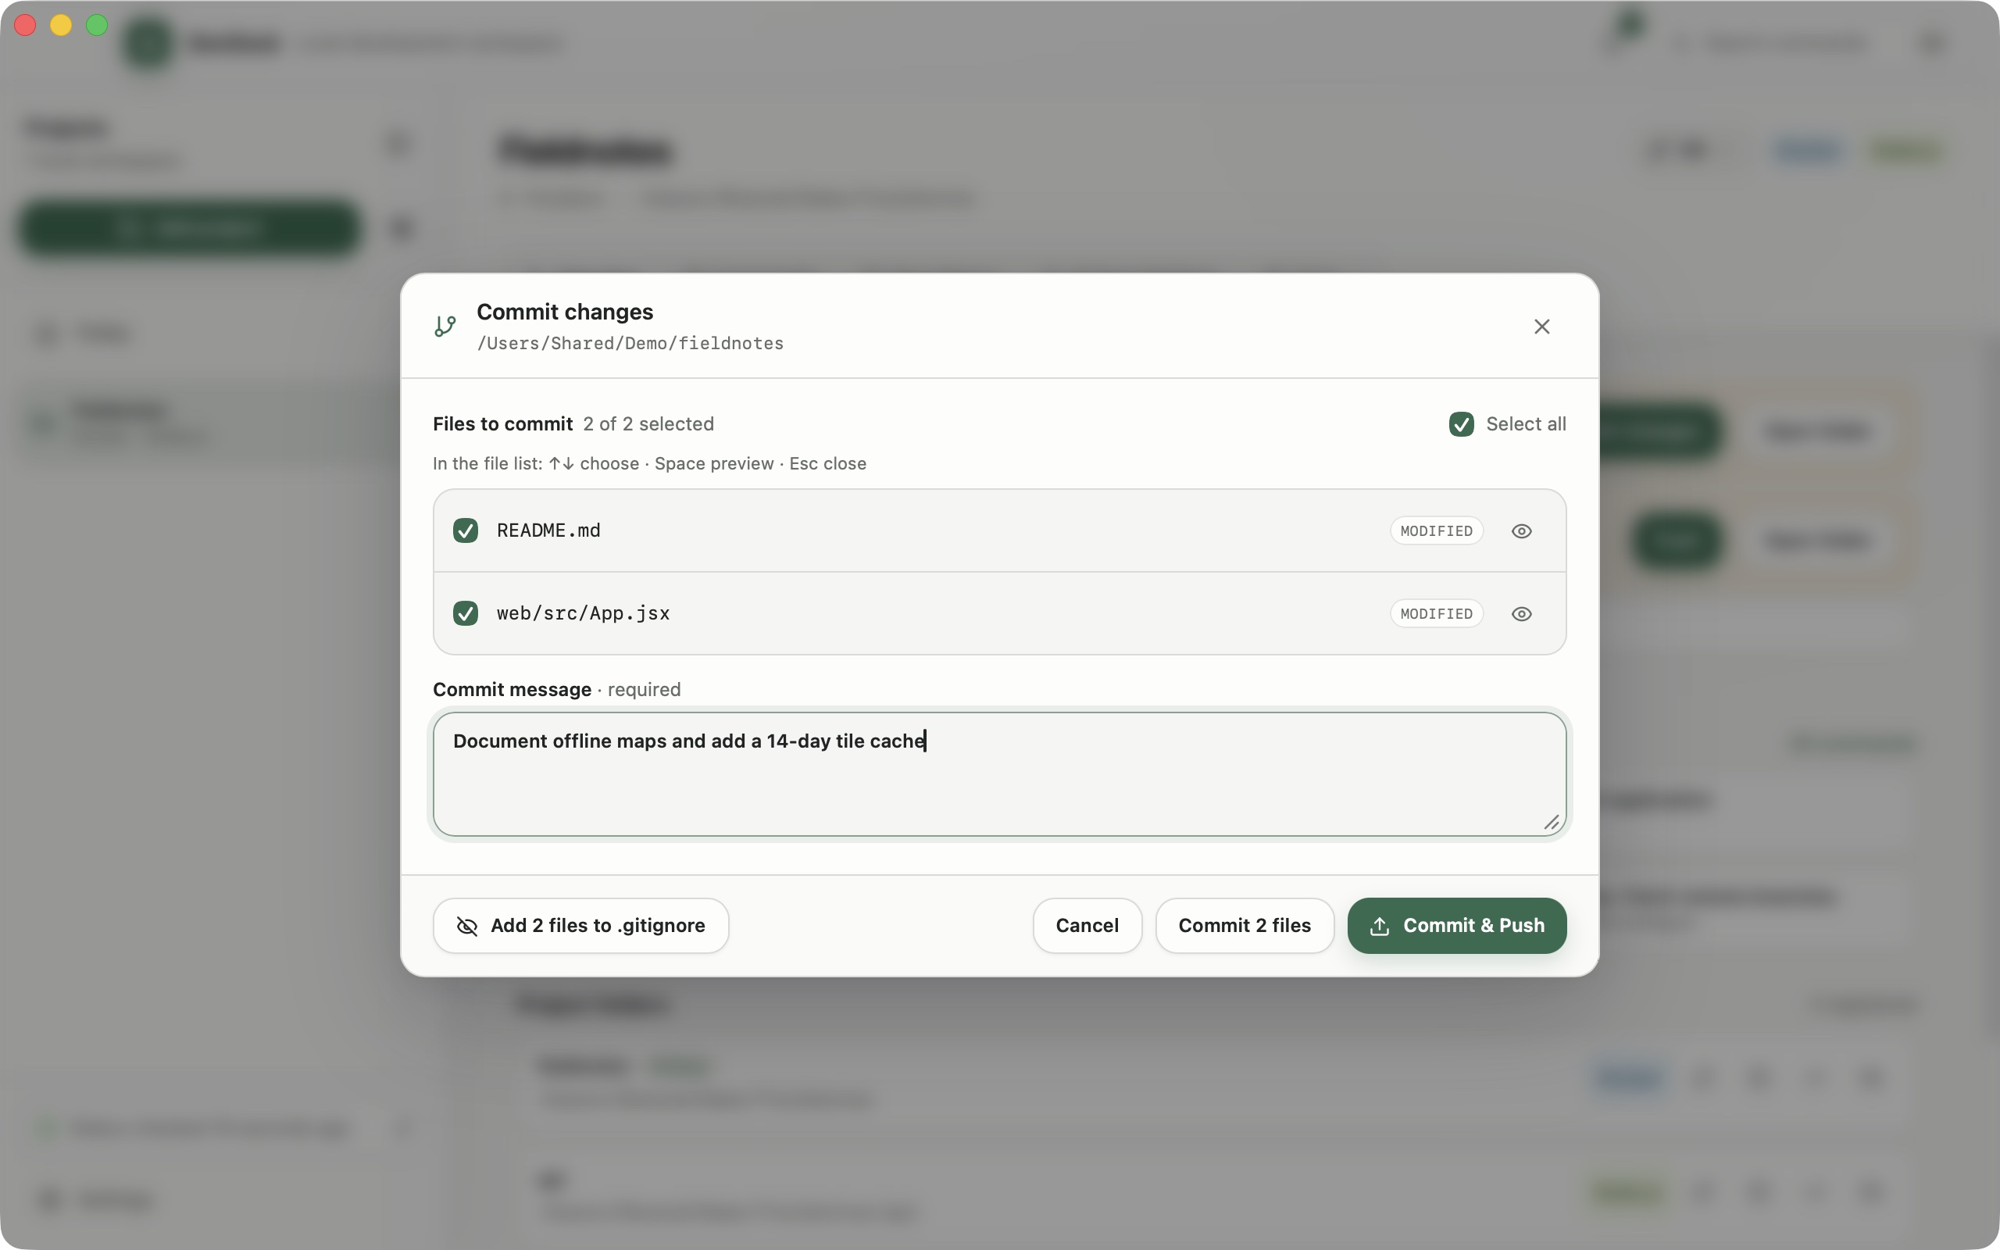Click the Commit changes dialog title
Image resolution: width=2000 pixels, height=1250 pixels.
pos(565,312)
